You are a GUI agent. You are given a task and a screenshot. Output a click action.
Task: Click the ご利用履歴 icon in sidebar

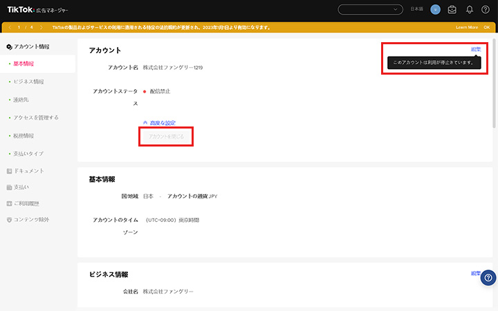9,203
